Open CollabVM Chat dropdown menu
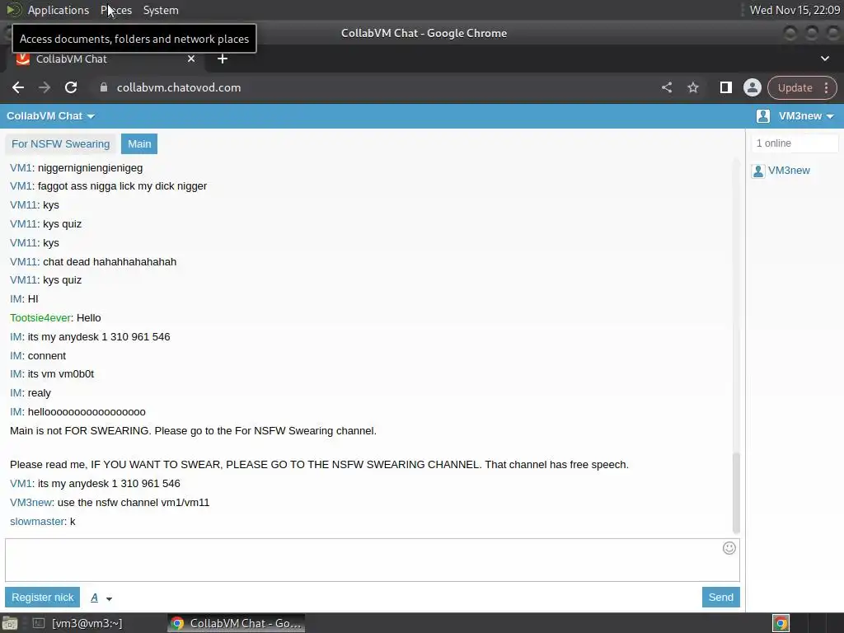The width and height of the screenshot is (844, 633). (50, 116)
